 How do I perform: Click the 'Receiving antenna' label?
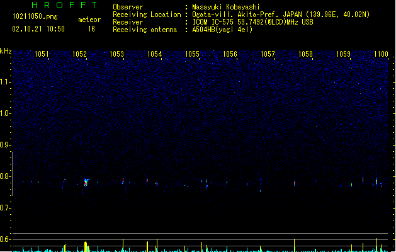point(145,30)
